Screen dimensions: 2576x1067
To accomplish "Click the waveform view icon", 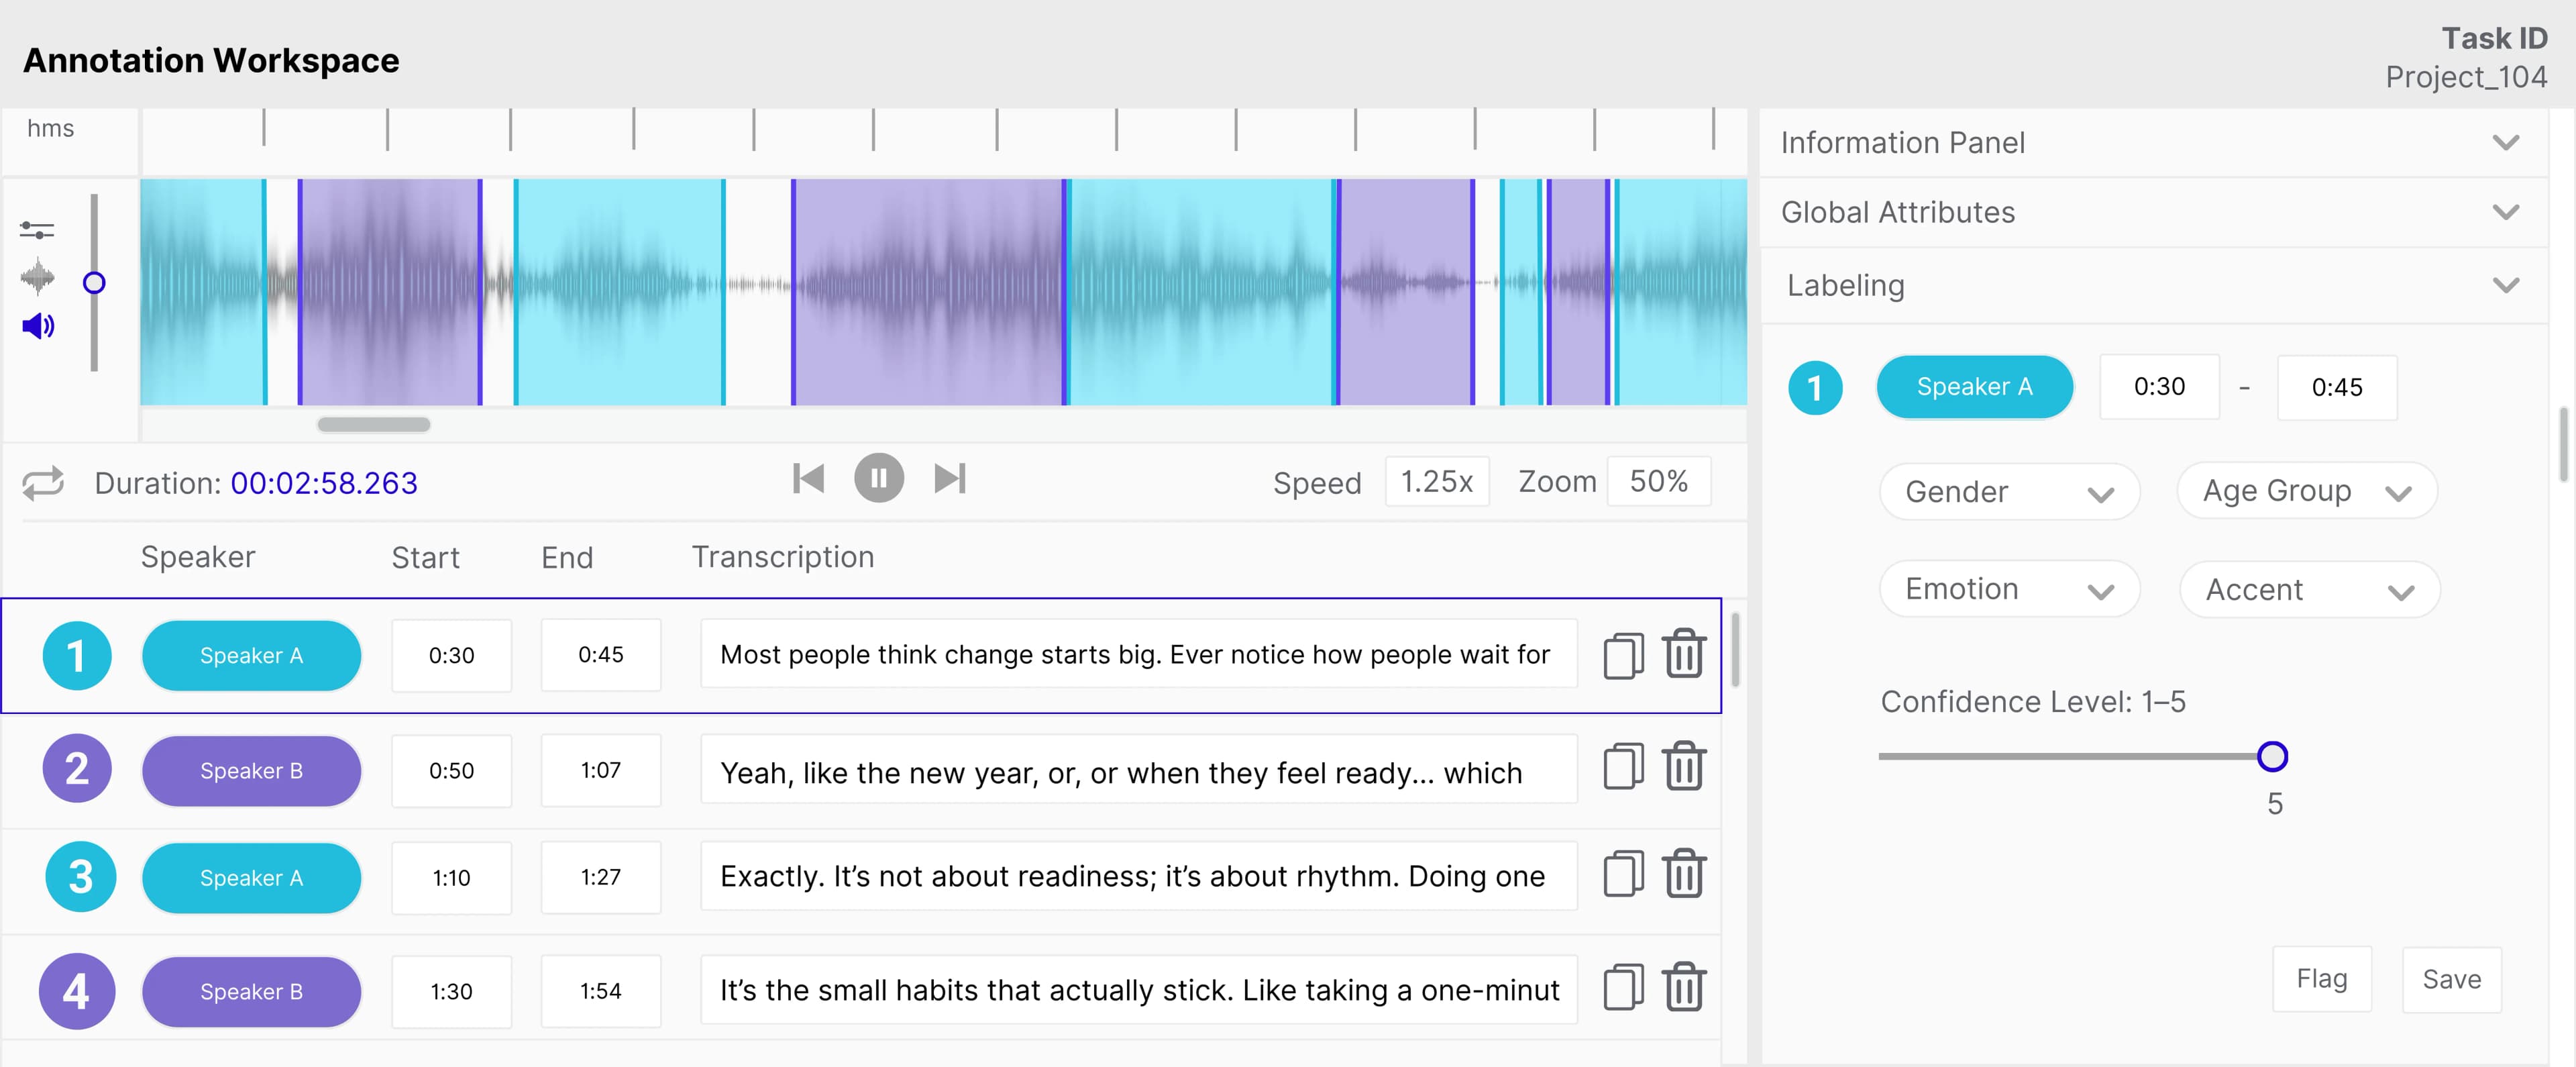I will point(37,277).
